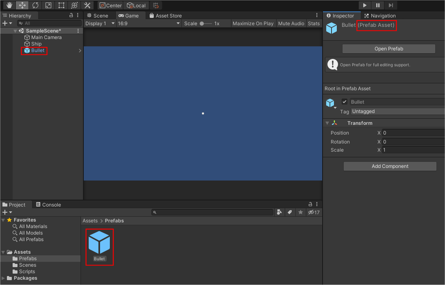Toggle Mute Audio

click(x=291, y=24)
